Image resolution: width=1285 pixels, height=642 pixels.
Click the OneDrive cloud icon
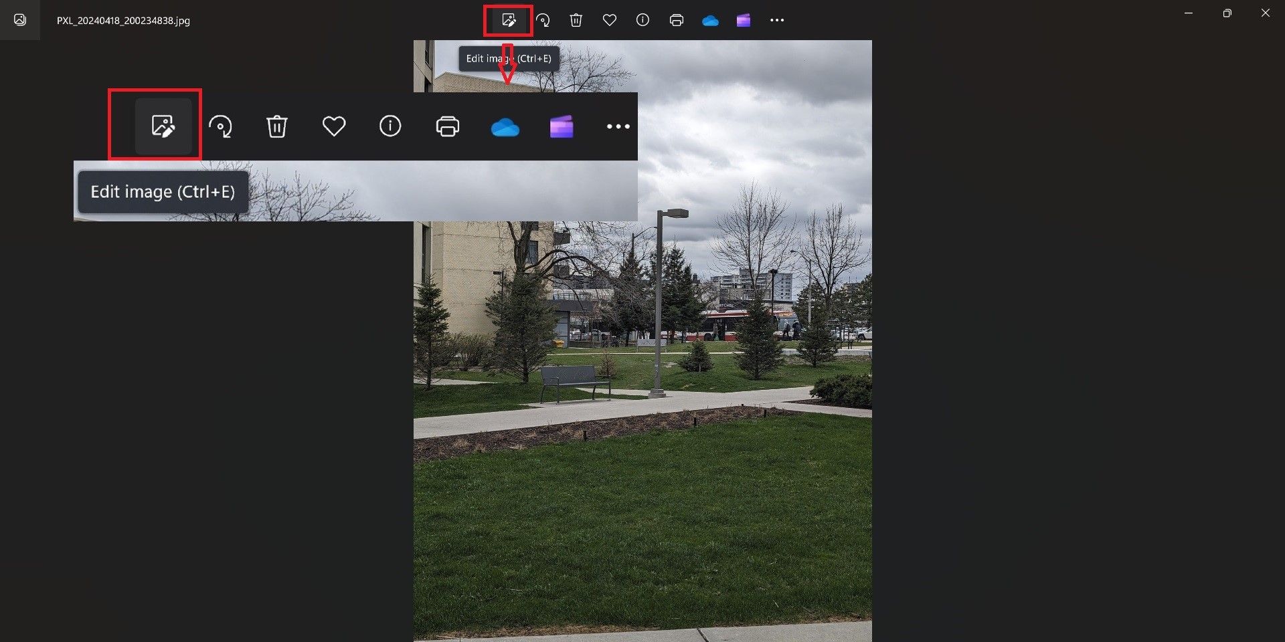tap(710, 20)
